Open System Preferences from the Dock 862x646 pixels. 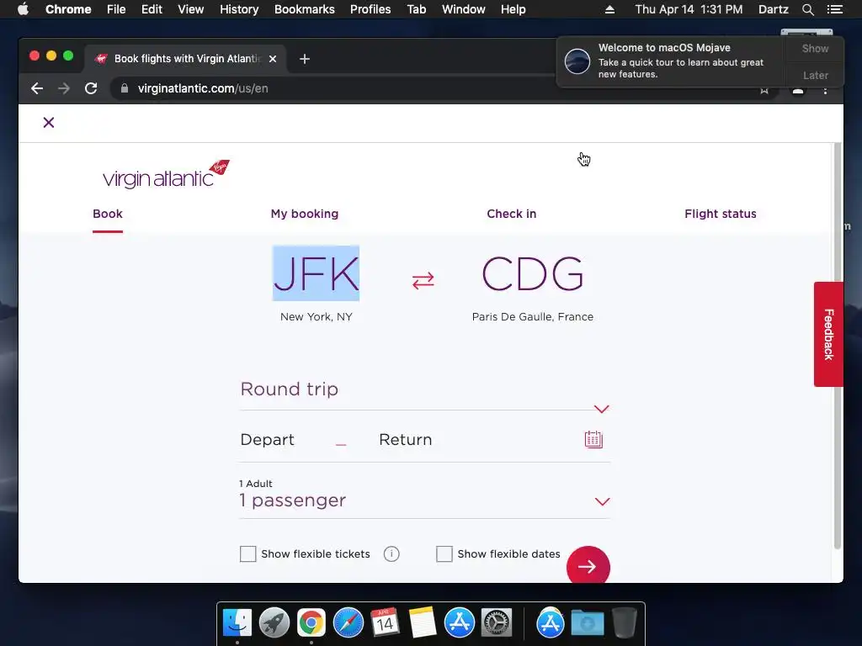point(497,623)
